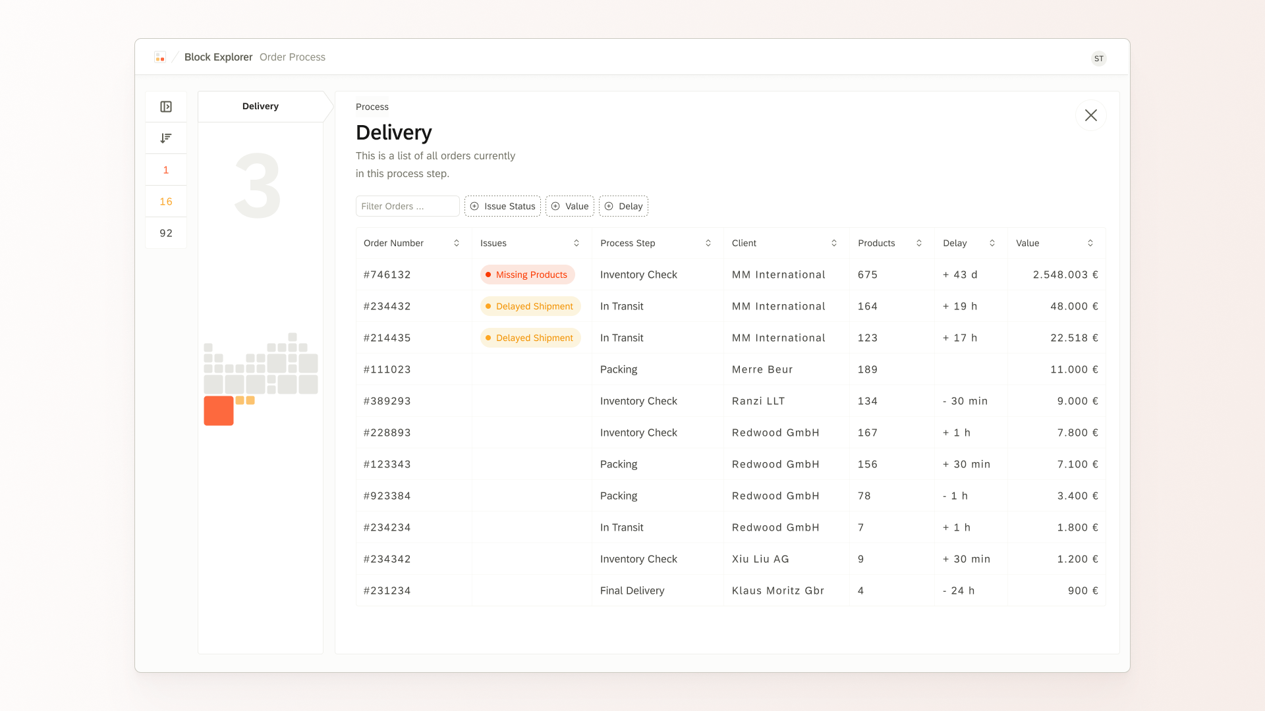
Task: Click the Missing Products issue badge
Action: 527,275
